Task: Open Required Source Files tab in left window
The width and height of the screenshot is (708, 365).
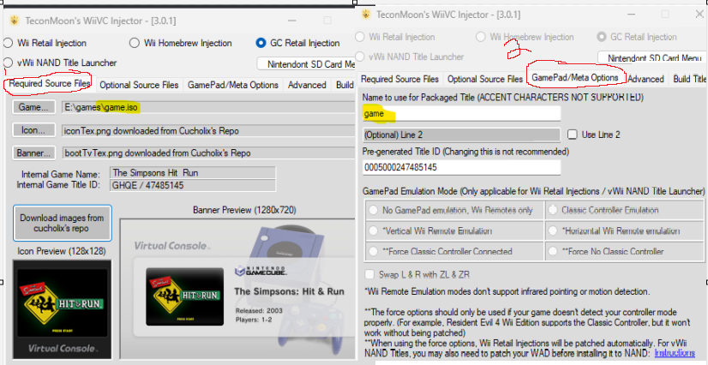Action: pyautogui.click(x=49, y=83)
